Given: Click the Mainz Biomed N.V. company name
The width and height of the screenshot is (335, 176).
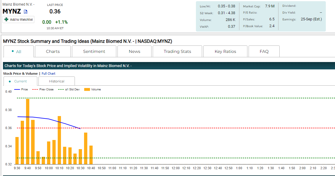Looking at the screenshot, I should [x=18, y=4].
